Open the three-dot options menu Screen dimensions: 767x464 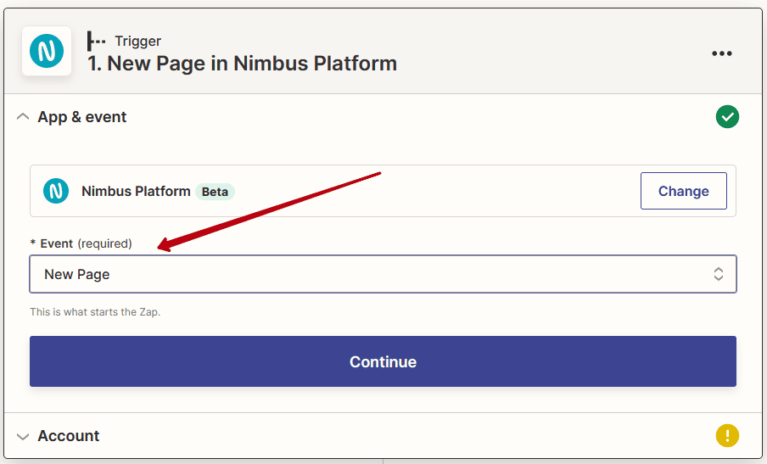coord(721,53)
